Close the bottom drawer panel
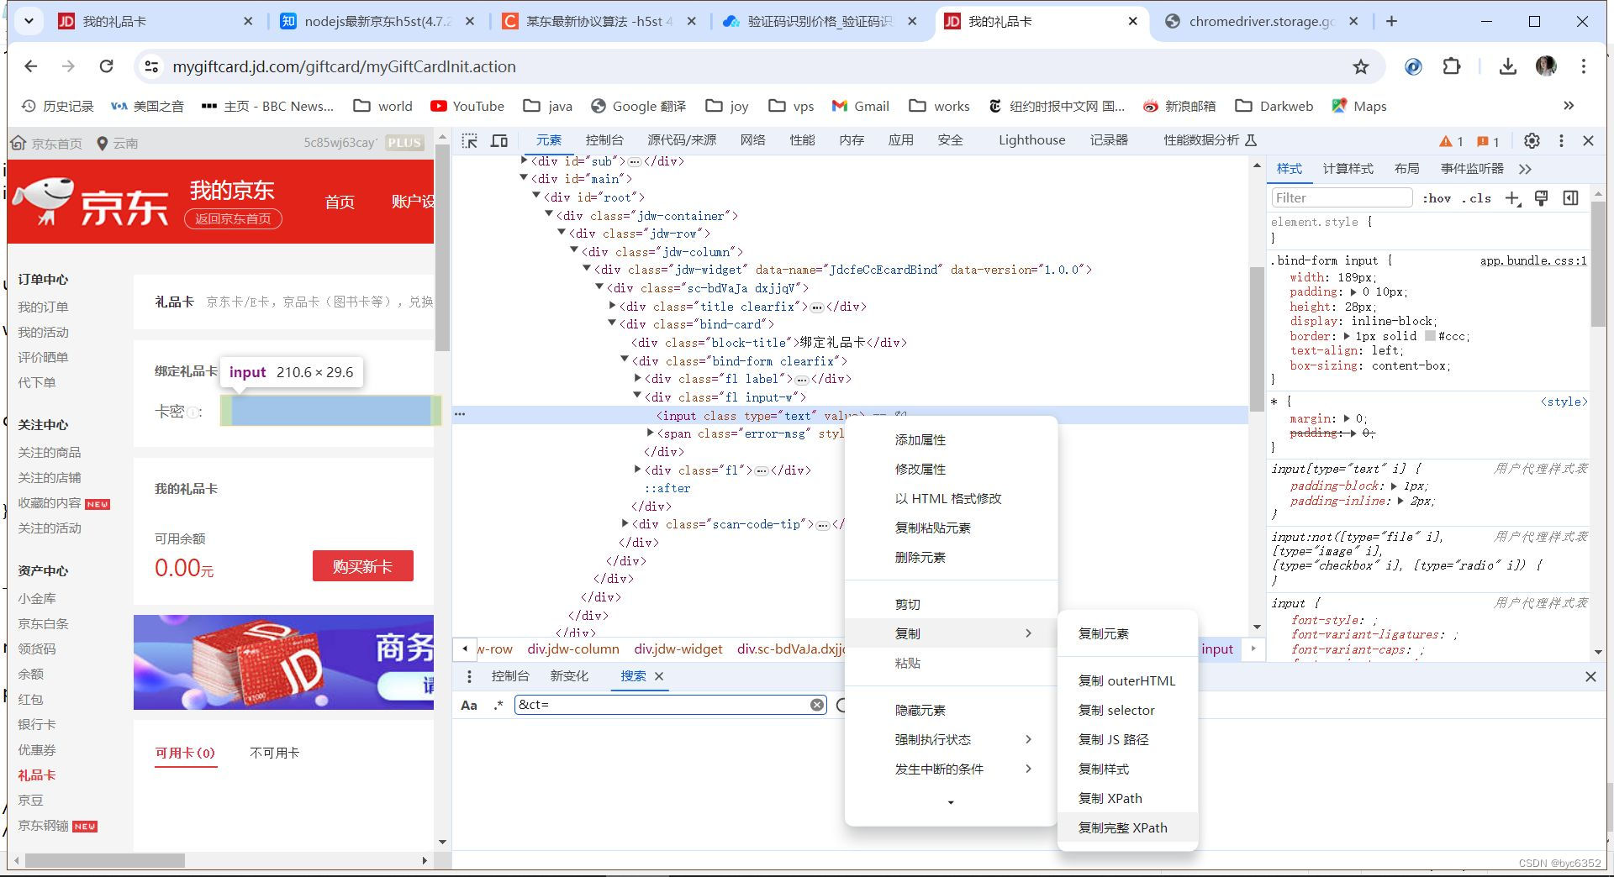The width and height of the screenshot is (1614, 877). 1590,676
